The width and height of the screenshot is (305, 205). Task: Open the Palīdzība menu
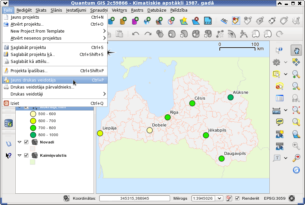click(x=179, y=10)
